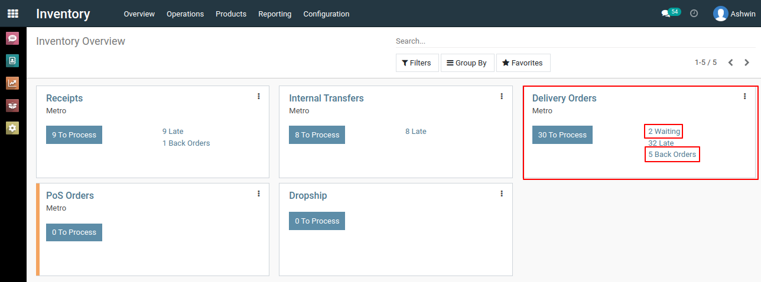The height and width of the screenshot is (282, 761).
Task: Open the Discuss app in sidebar
Action: 12,38
